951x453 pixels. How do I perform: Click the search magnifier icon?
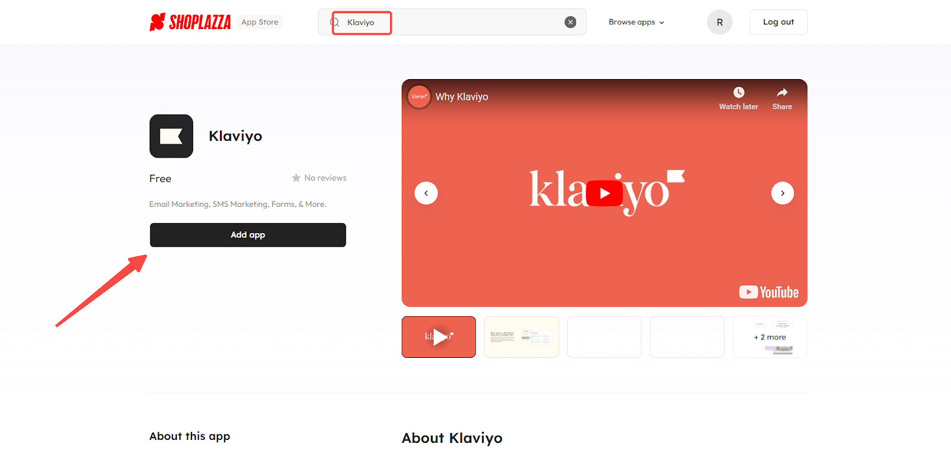coord(335,23)
